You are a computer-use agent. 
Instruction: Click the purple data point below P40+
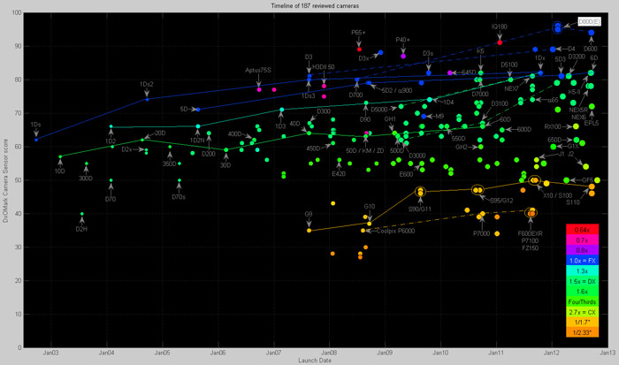pyautogui.click(x=403, y=56)
